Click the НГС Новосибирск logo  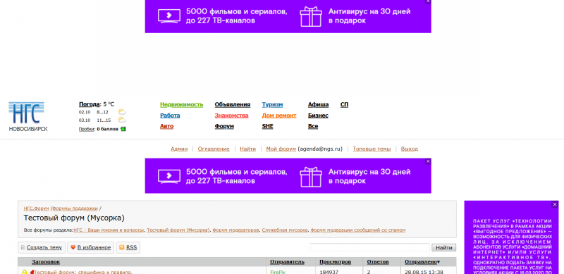[x=28, y=116]
